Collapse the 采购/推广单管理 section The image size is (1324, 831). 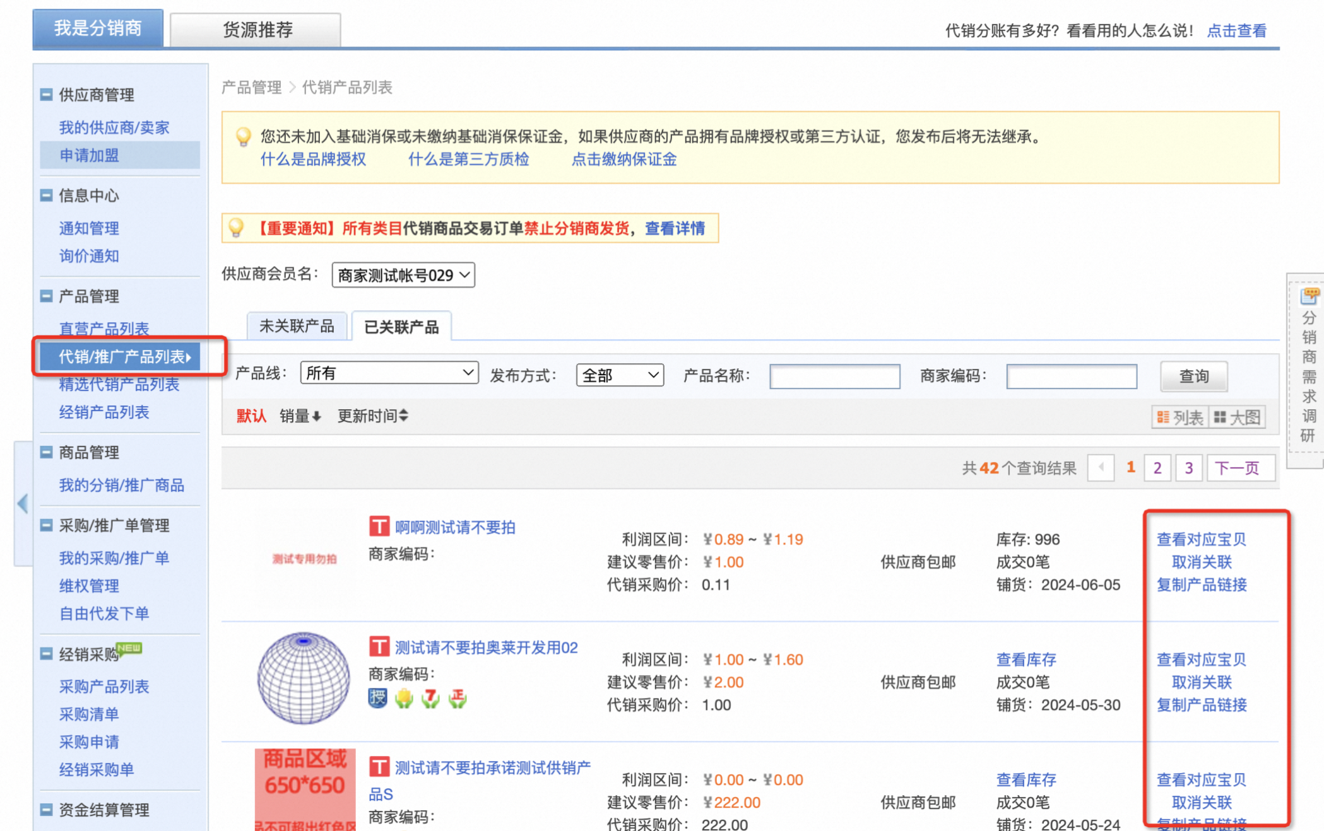[46, 525]
